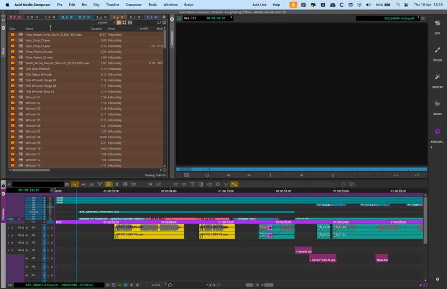Screen dimensions: 447x289
Task: Click the search icon in the bin
Action: (x=159, y=23)
